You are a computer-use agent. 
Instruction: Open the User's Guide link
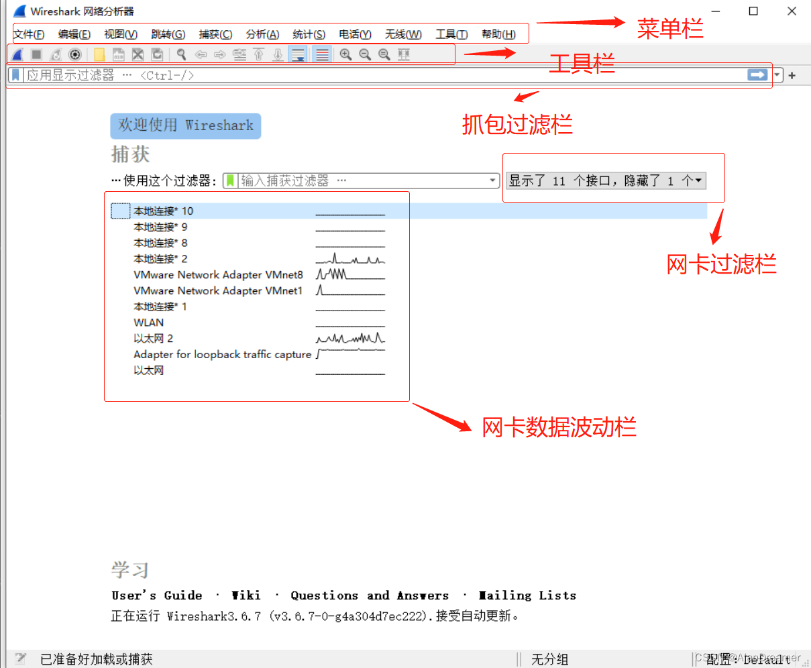[157, 596]
